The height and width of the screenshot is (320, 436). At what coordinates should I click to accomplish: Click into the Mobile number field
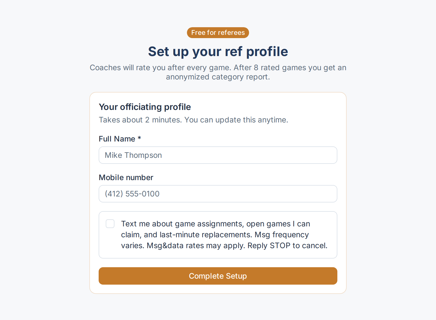(218, 194)
